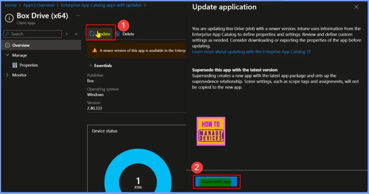Select Overview in the left navigation

41,45
